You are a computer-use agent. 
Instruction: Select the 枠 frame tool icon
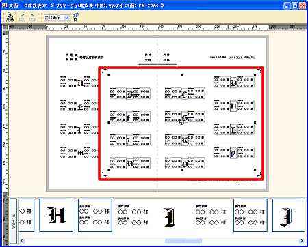(75, 17)
